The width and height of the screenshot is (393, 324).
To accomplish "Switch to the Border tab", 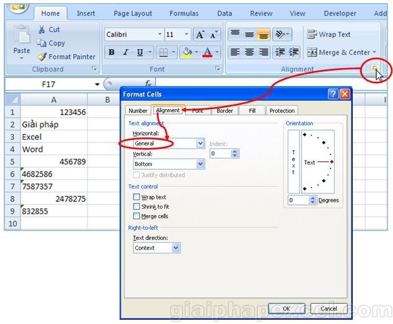I will [x=225, y=111].
